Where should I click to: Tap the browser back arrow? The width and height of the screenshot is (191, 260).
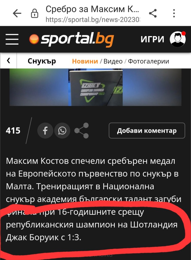(x=17, y=13)
